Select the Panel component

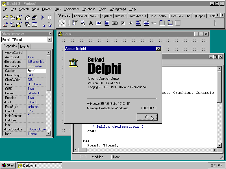point(178,23)
